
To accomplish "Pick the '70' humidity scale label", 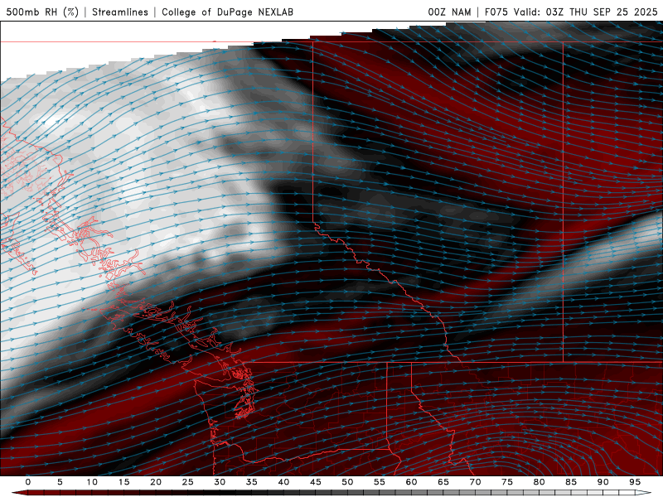I will click(475, 482).
